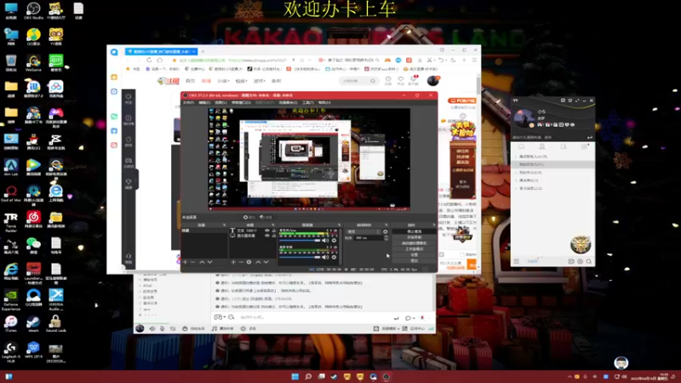Open Logitech G HUB desktop shortcut
Viewport: 681px width, 383px height.
11,352
